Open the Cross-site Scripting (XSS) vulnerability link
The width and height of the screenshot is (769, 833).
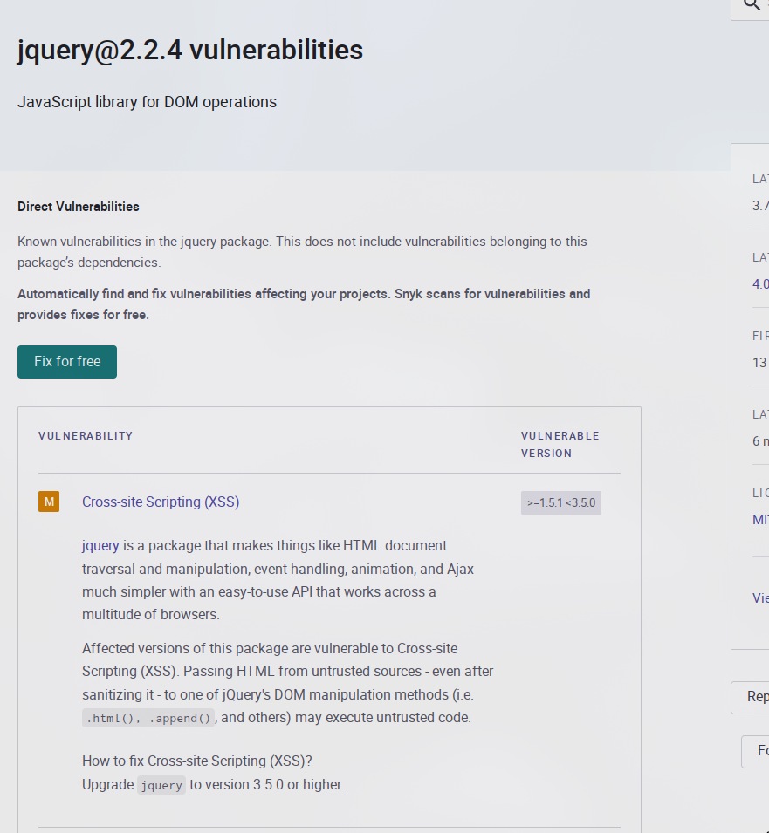click(x=161, y=502)
